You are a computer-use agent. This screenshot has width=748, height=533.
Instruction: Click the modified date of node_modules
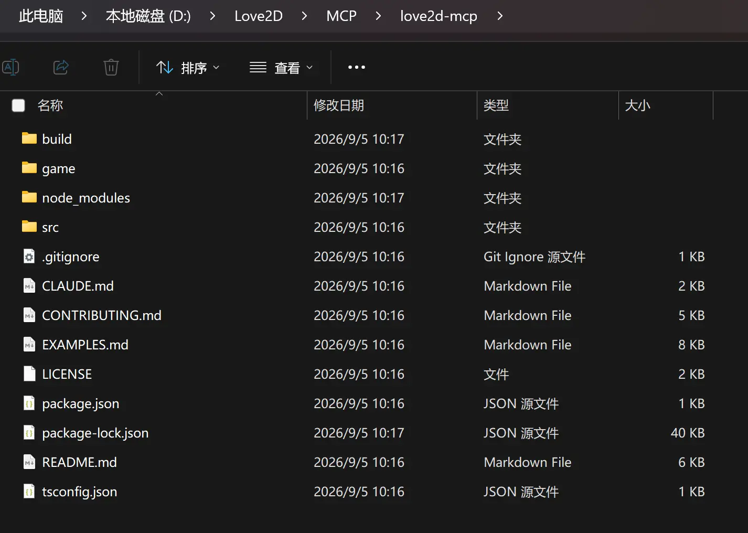[359, 198]
